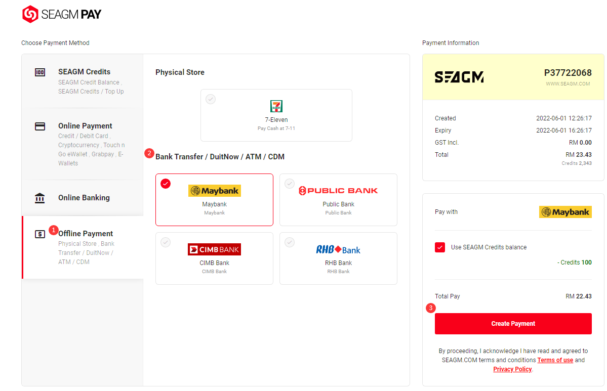
Task: Select the RHB Bank radio check
Action: coord(290,242)
